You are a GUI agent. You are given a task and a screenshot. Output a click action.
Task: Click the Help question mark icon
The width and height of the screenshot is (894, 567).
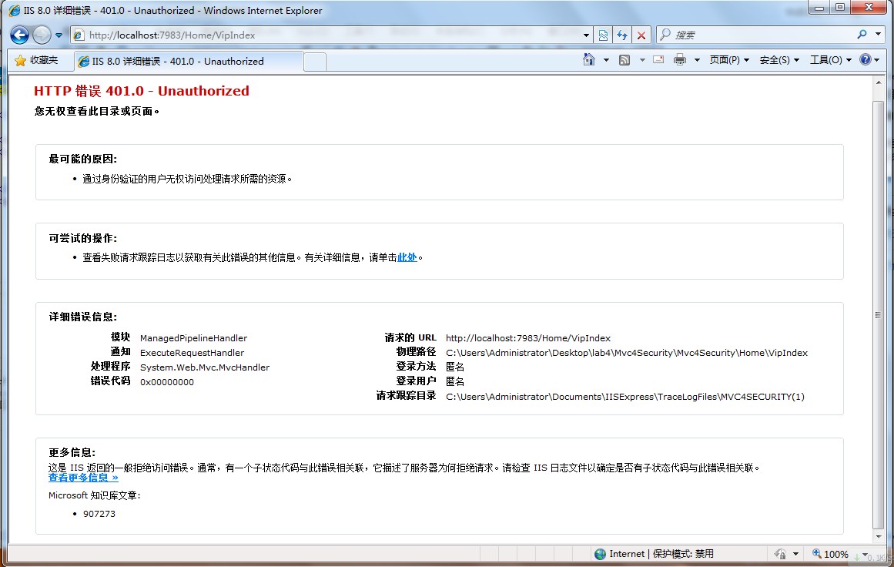point(866,59)
